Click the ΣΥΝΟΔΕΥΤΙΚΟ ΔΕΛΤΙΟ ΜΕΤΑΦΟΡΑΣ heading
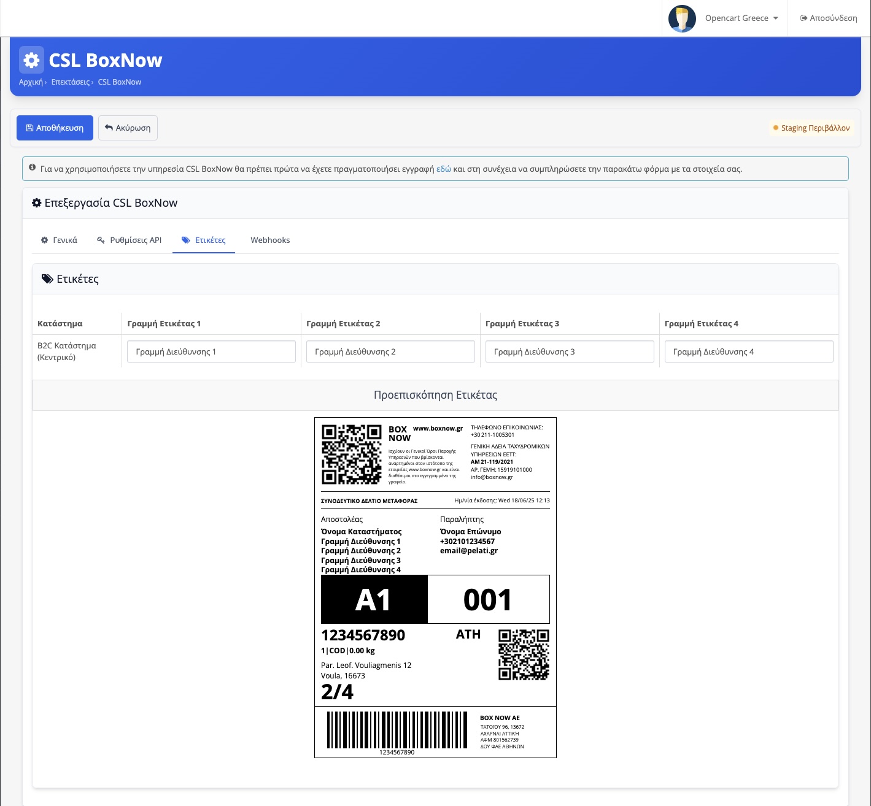The width and height of the screenshot is (871, 806). (x=370, y=501)
